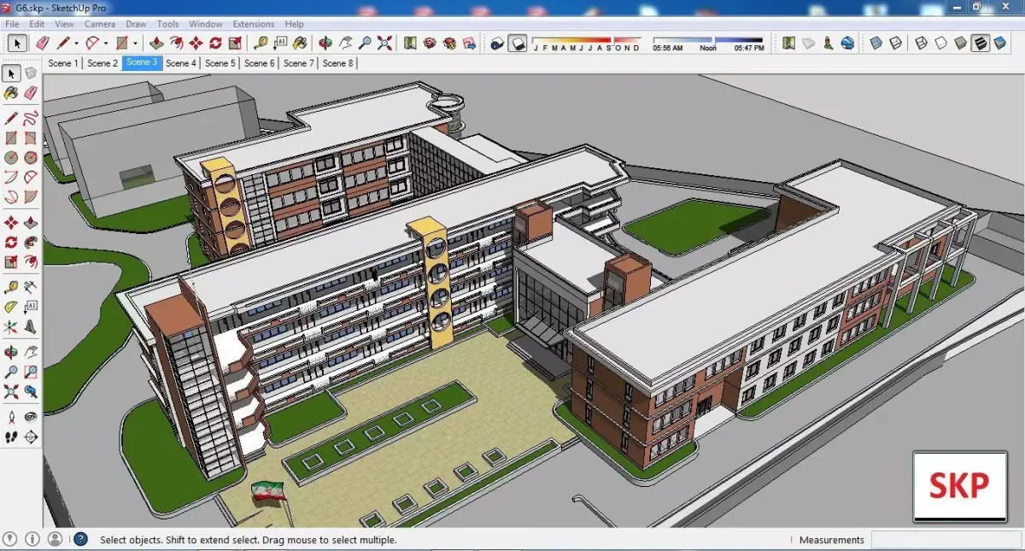Toggle Back Edges style

[x=895, y=43]
